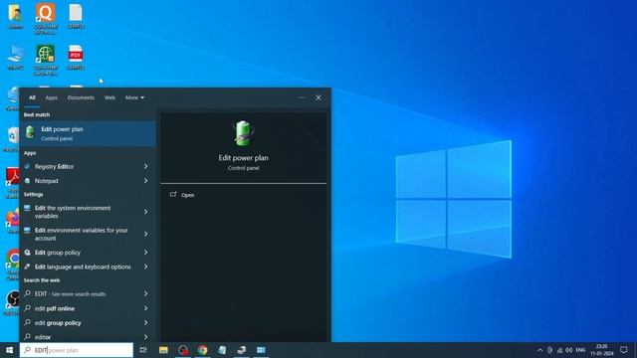Open File Explorer from the taskbar
The image size is (637, 358).
(x=163, y=350)
